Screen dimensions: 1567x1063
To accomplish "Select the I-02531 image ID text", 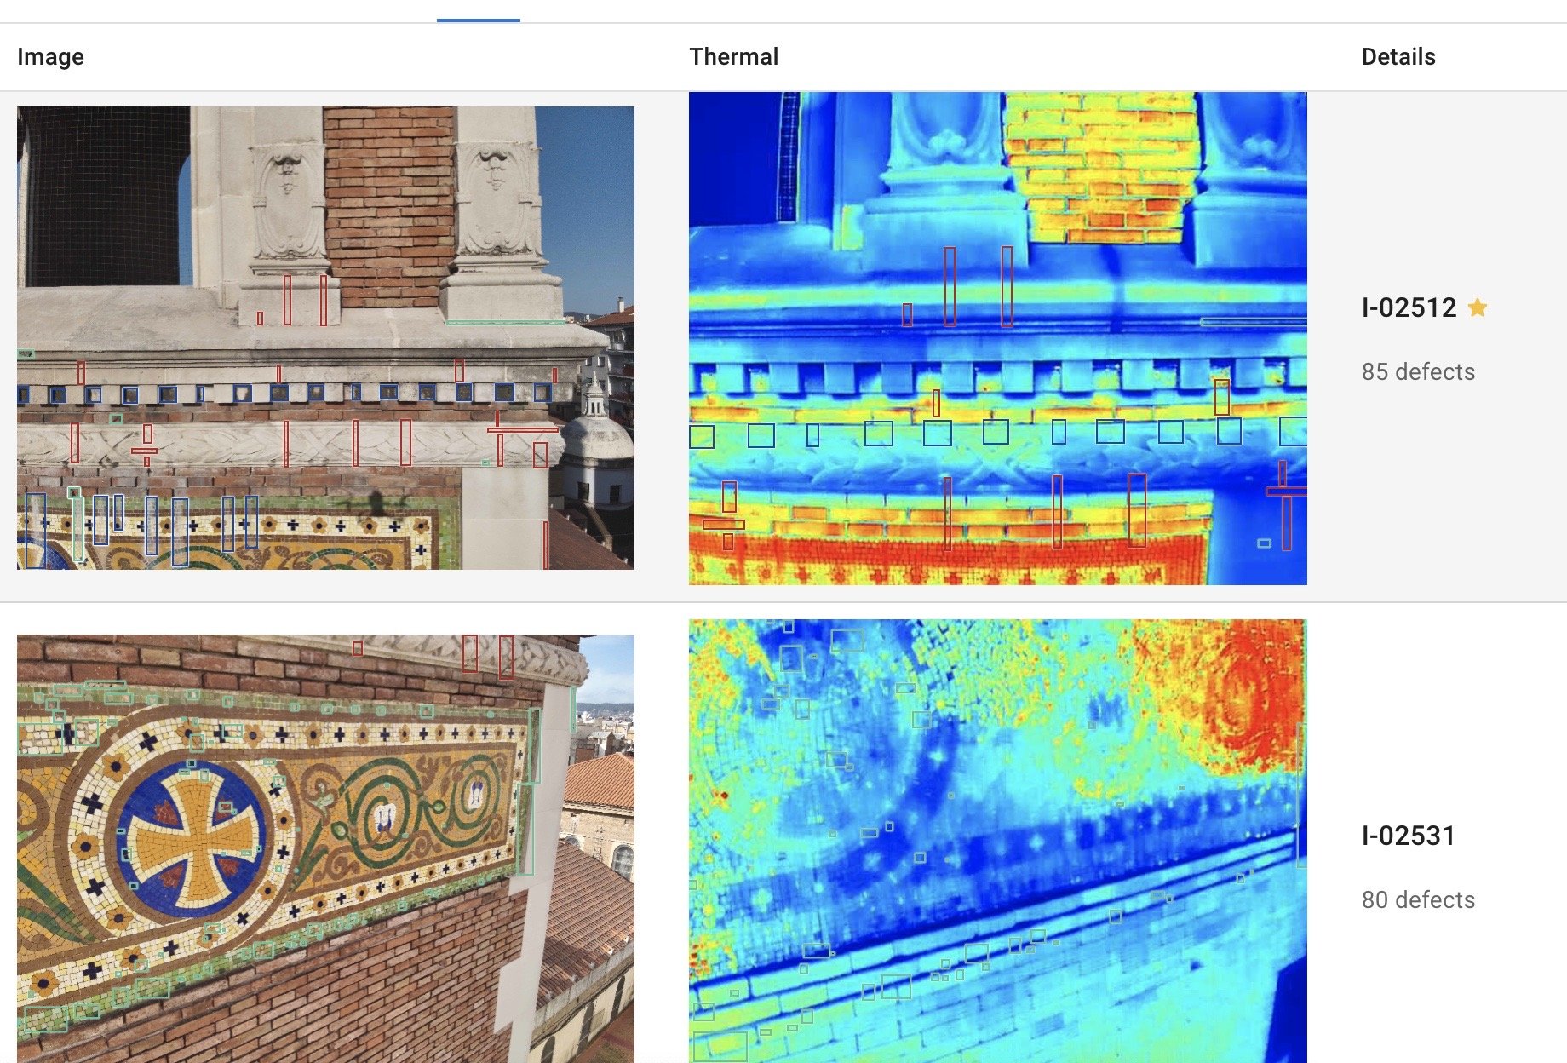I will [1409, 836].
